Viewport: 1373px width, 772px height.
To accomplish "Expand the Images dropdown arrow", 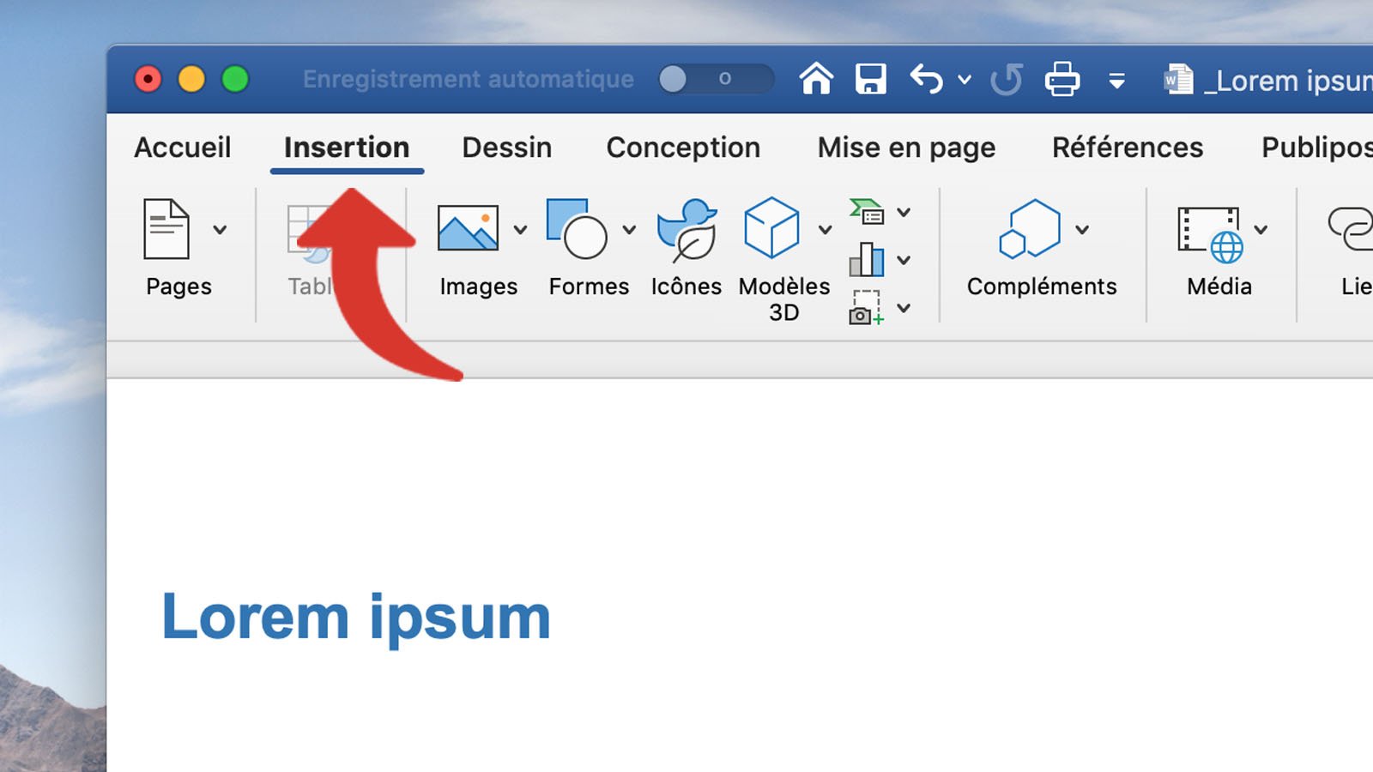I will point(519,230).
